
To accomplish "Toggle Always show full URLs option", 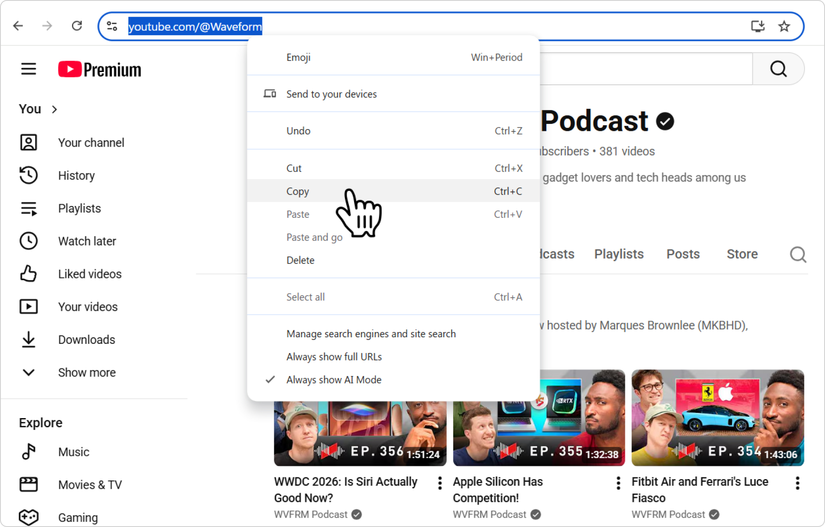I will pyautogui.click(x=393, y=357).
